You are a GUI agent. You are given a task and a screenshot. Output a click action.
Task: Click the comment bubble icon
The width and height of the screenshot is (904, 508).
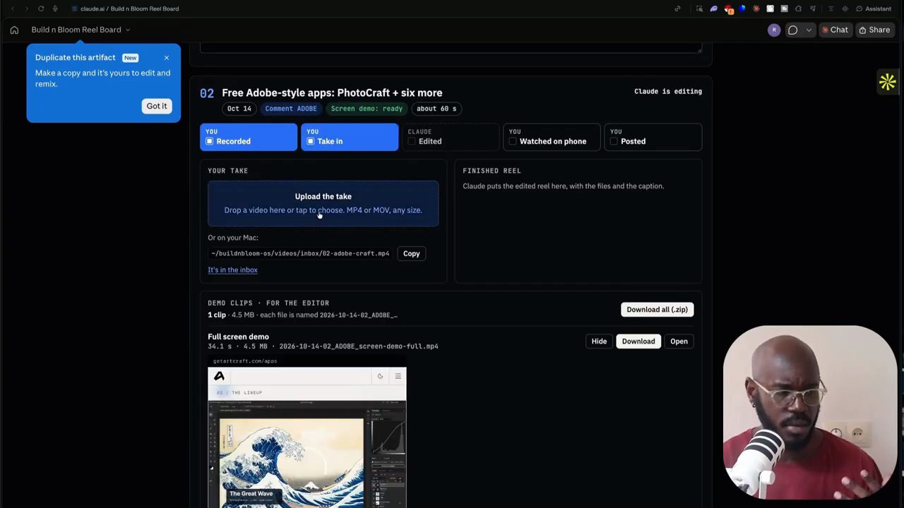pos(793,30)
